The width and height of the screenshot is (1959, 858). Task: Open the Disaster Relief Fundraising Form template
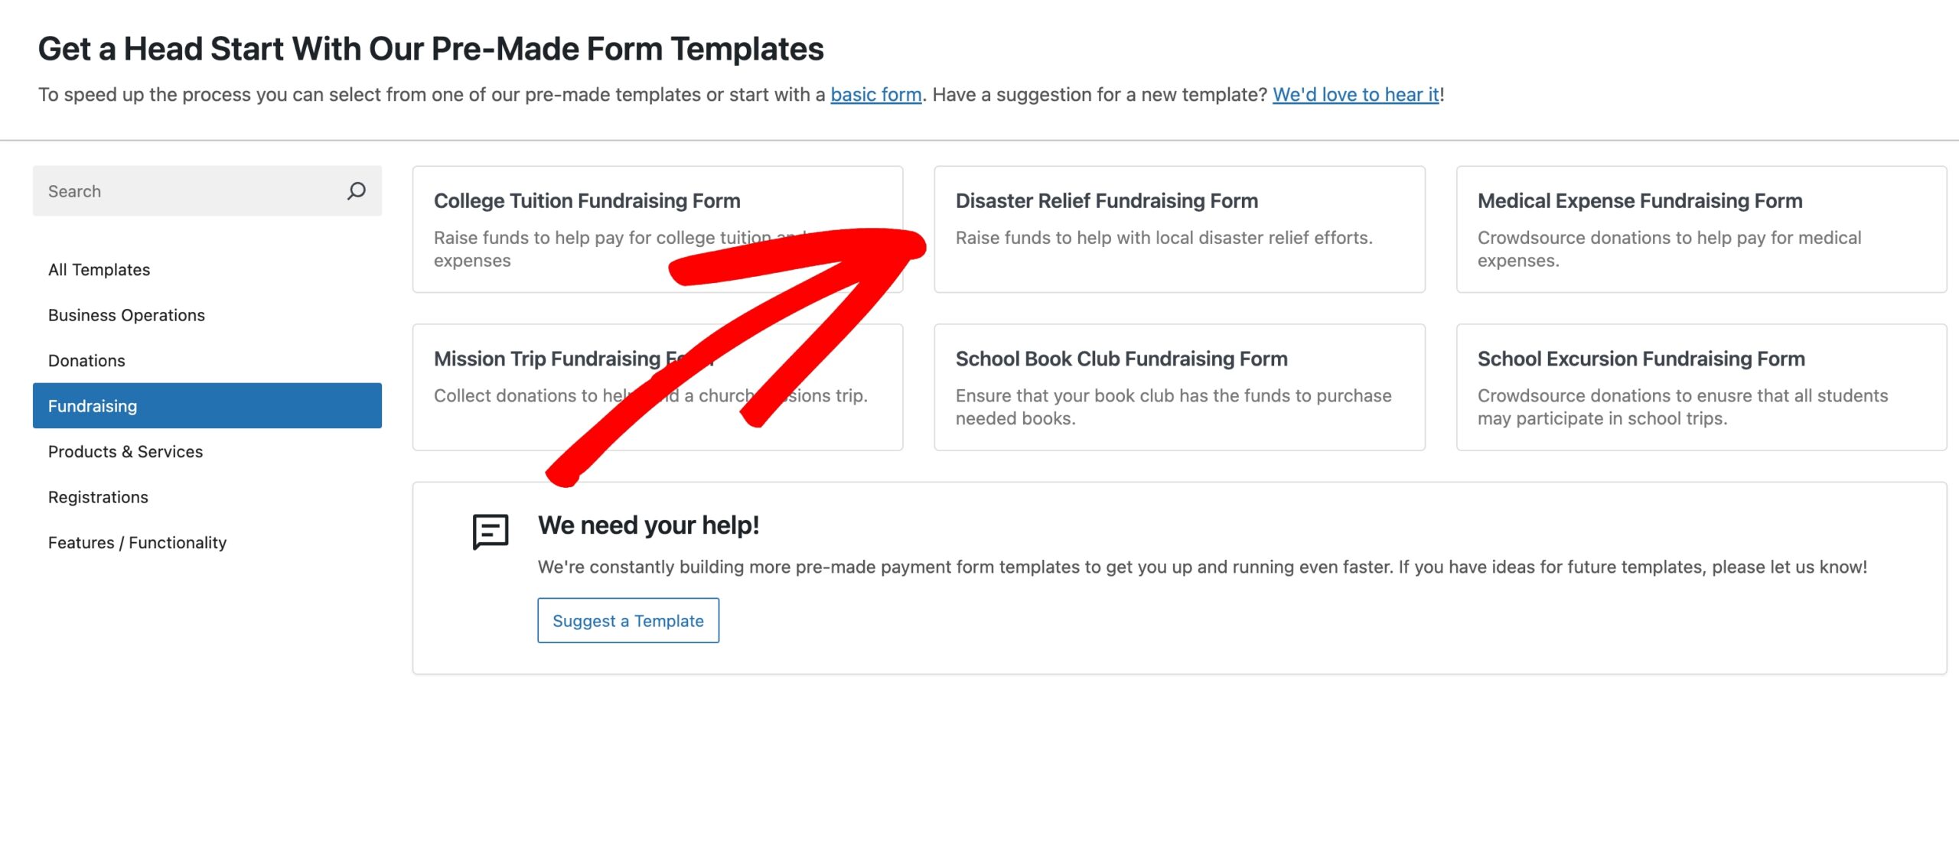tap(1179, 229)
